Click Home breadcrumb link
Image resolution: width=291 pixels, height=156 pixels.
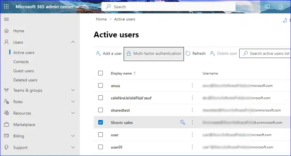click(x=101, y=19)
